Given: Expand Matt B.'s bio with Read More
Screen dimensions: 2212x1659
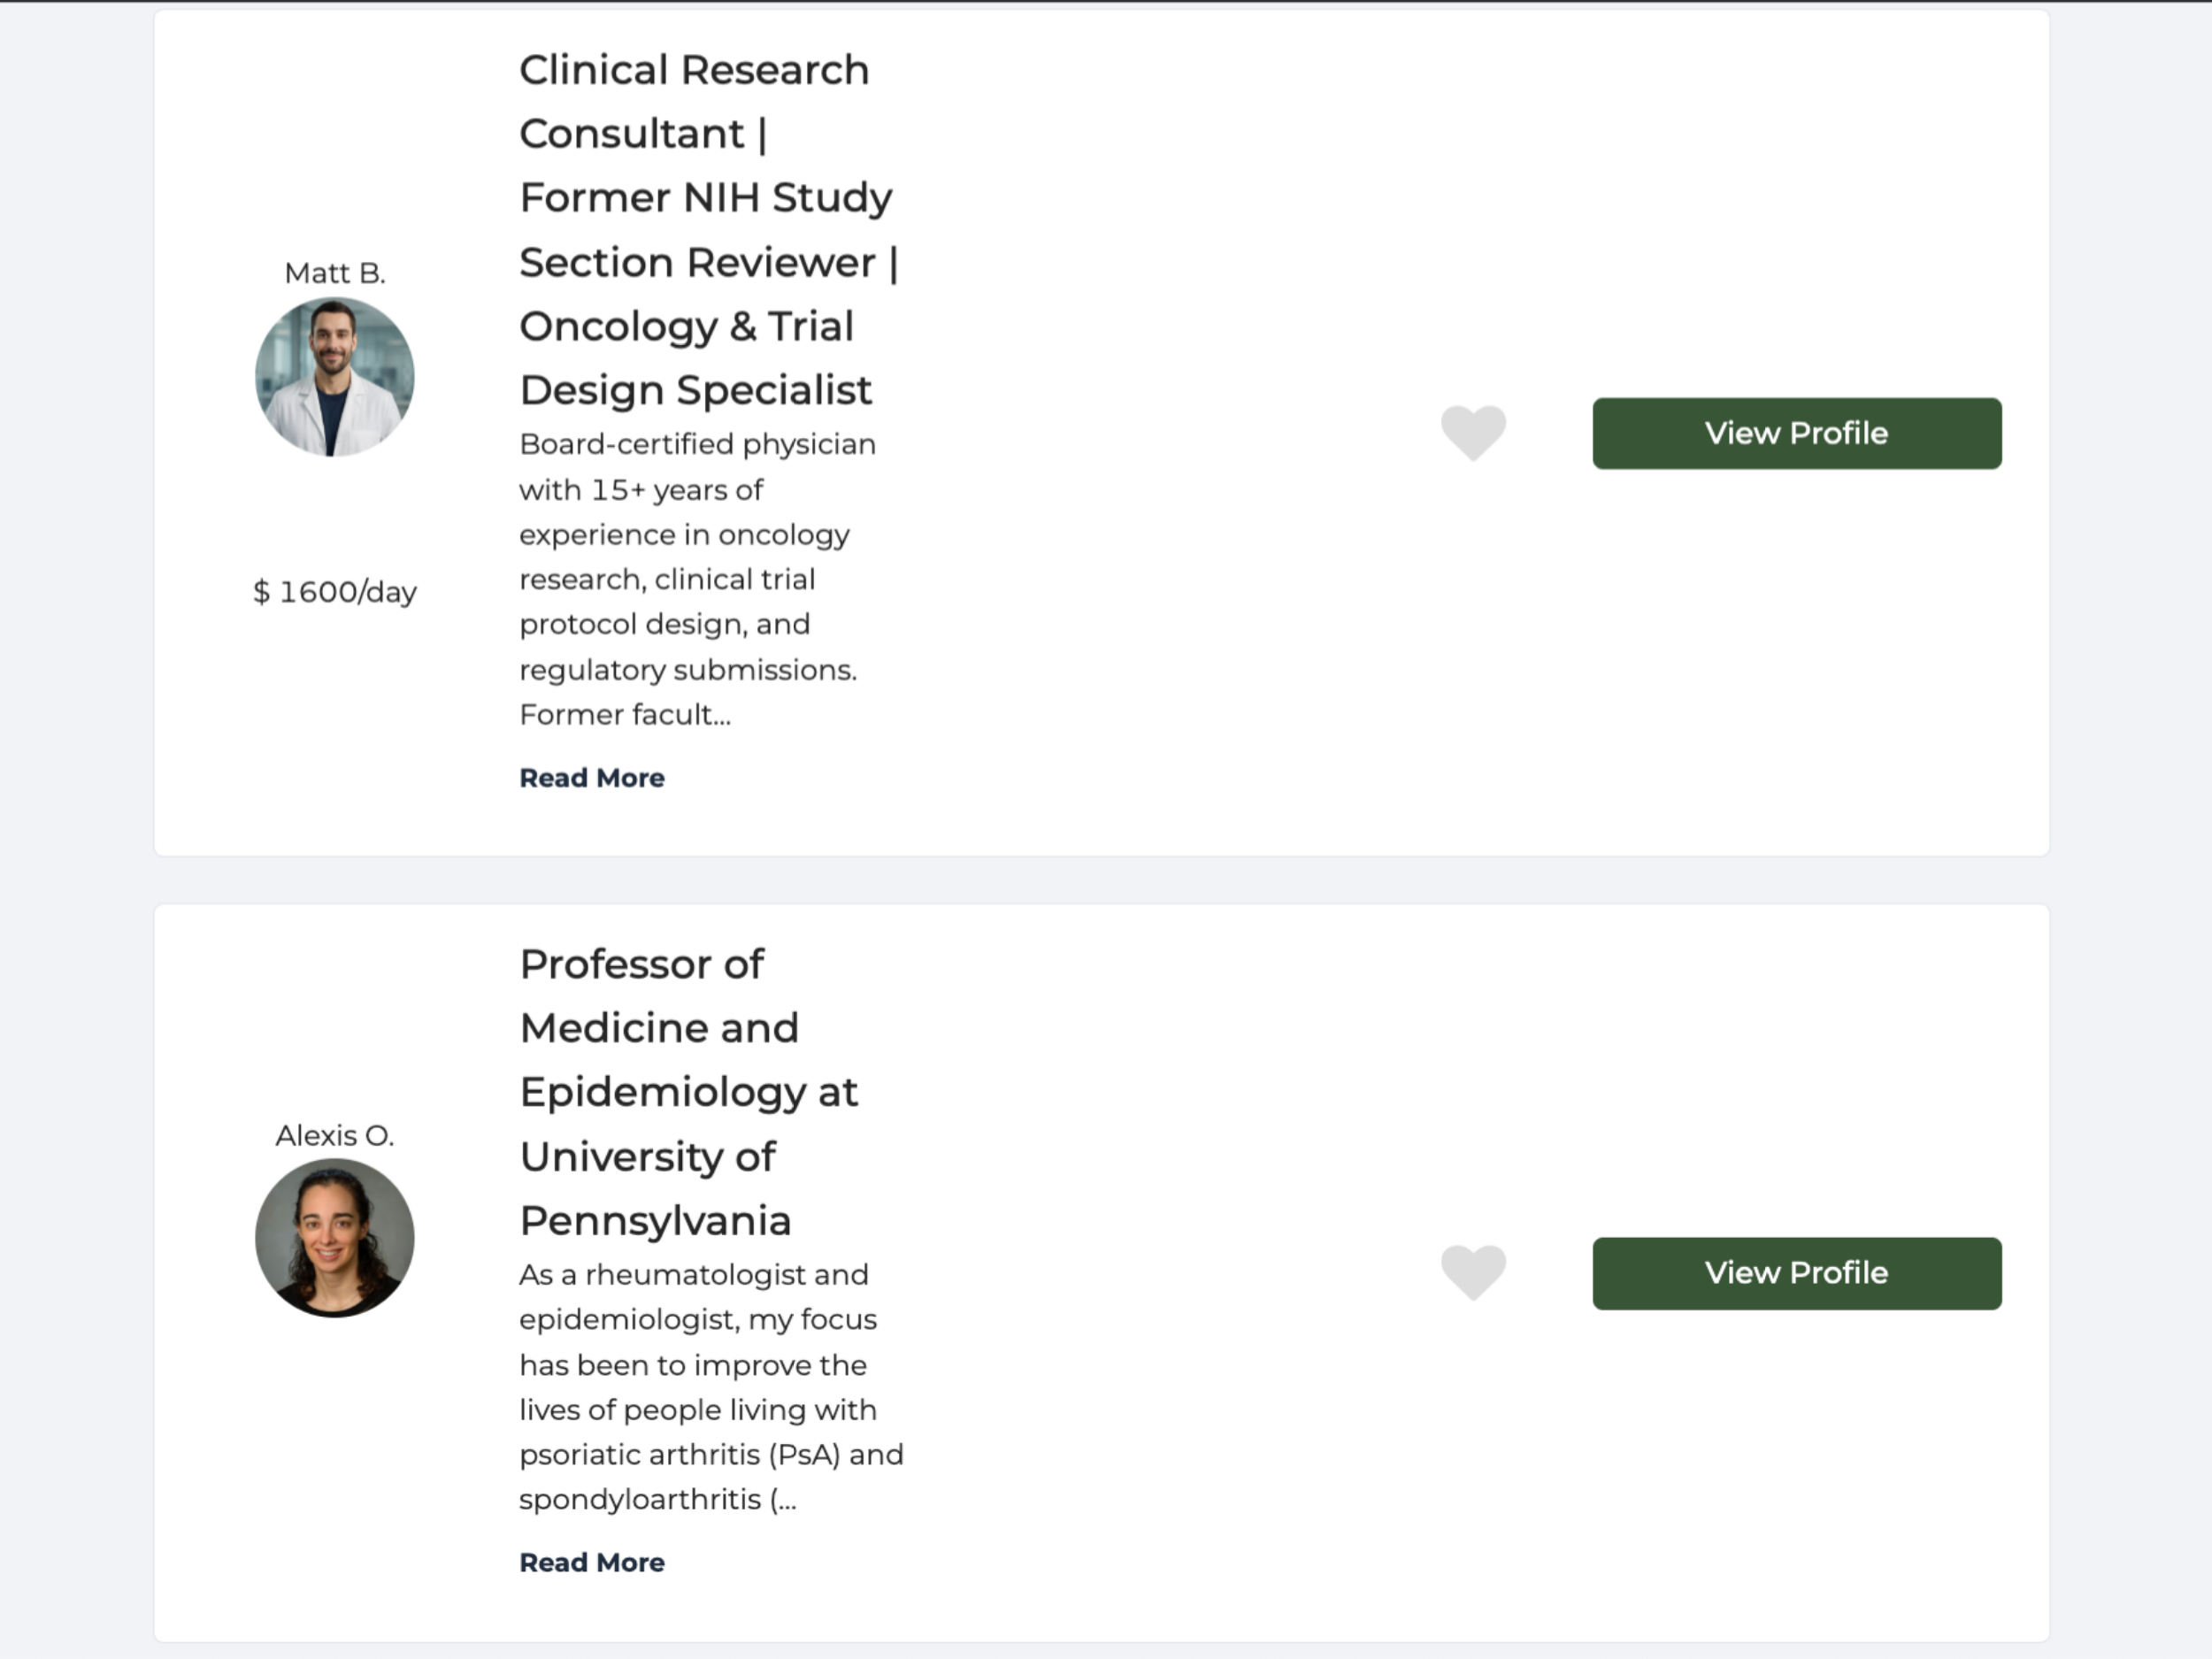Looking at the screenshot, I should [592, 778].
